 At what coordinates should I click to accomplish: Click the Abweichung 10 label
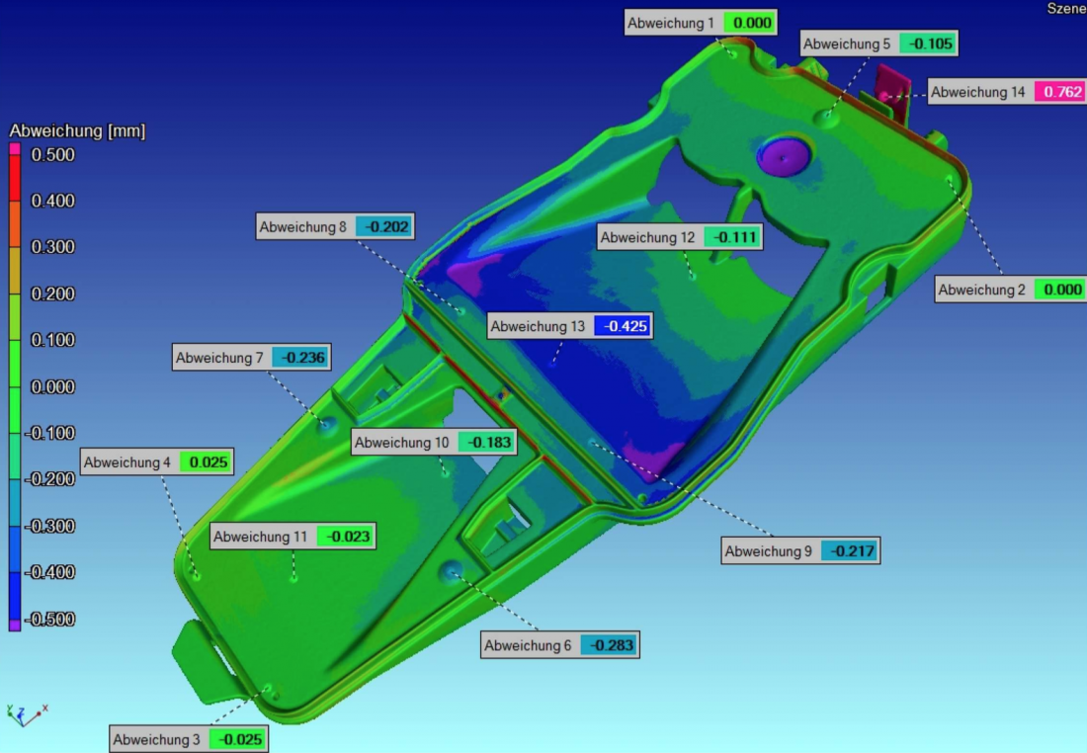434,443
